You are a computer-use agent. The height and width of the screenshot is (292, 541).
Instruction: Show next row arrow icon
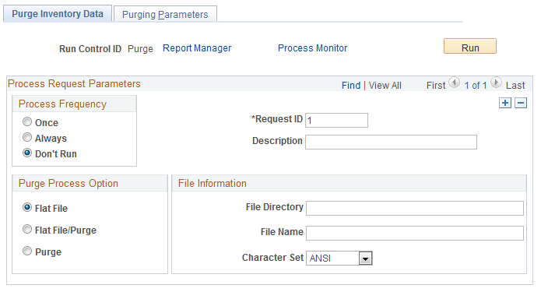[496, 83]
